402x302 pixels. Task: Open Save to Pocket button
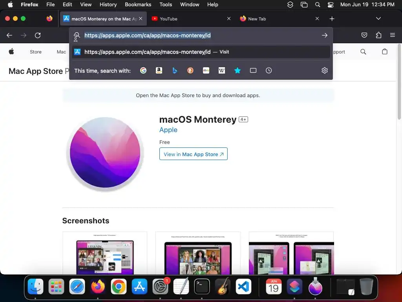click(x=364, y=35)
